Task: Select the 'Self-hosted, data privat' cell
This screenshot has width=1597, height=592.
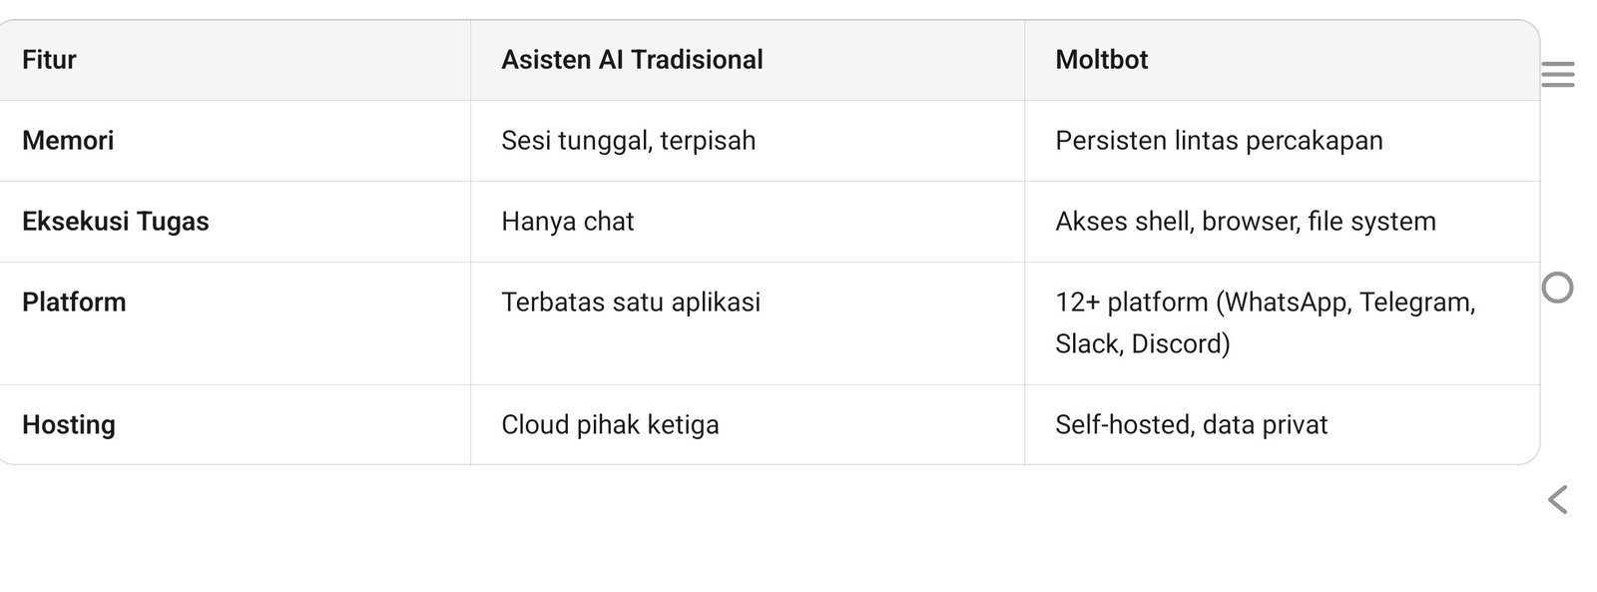Action: point(1191,425)
